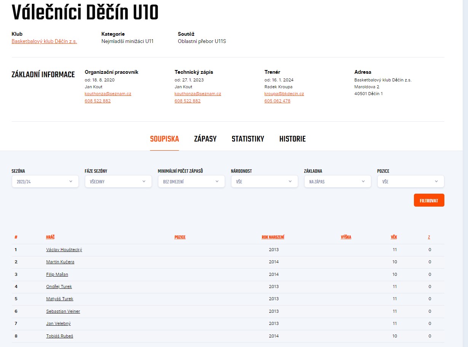
Task: Expand the Pozice filter dropdown
Action: click(x=411, y=181)
